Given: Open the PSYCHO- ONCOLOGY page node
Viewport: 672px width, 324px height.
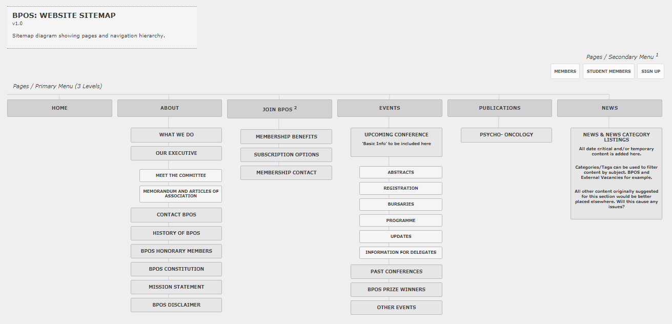Looking at the screenshot, I should pos(506,135).
